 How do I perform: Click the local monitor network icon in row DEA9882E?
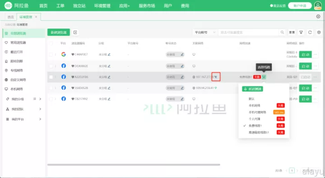194,66
